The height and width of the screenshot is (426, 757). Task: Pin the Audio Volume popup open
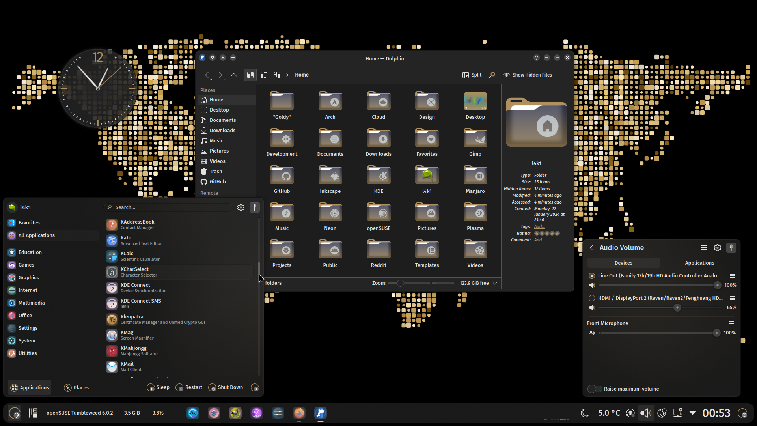[731, 248]
